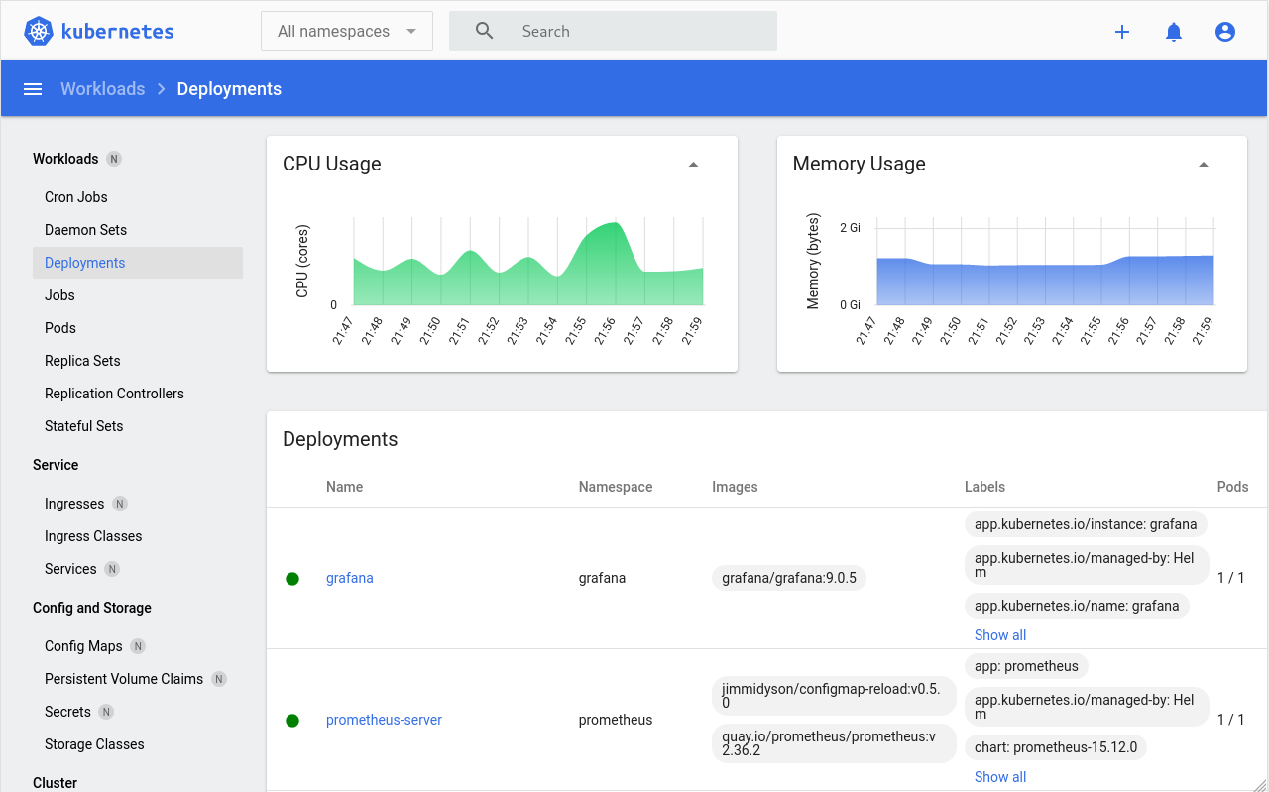The image size is (1269, 792).
Task: Click the N badge beside Secrets
Action: point(106,712)
